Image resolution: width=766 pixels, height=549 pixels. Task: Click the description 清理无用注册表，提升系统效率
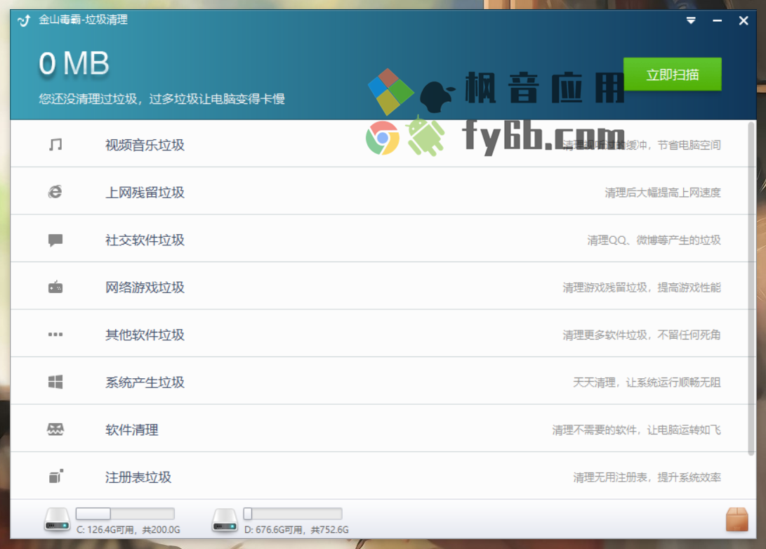pyautogui.click(x=647, y=477)
